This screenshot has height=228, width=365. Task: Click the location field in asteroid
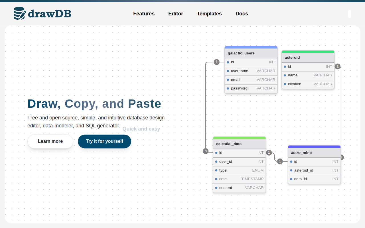click(x=308, y=84)
